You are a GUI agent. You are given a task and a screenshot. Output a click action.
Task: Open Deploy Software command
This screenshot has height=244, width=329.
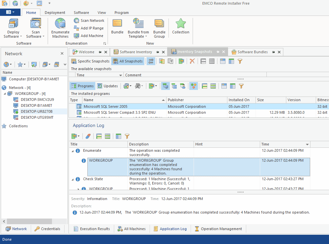point(13,28)
